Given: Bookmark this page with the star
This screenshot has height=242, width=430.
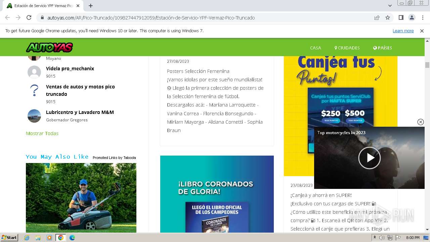Looking at the screenshot, I should 388,18.
